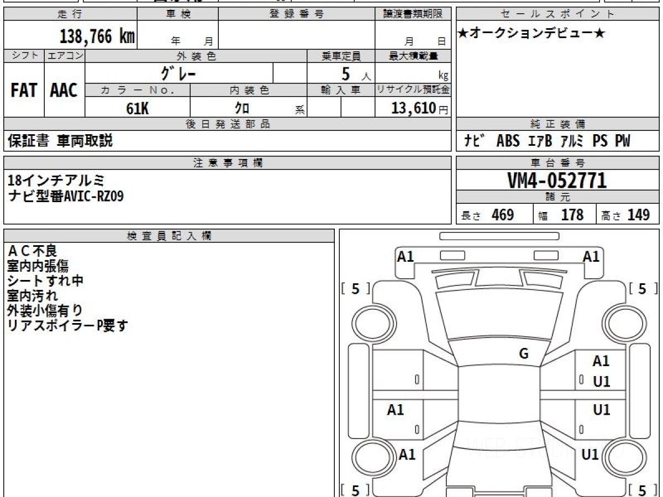The image size is (663, 497).
Task: Select the セールスポイント heading
Action: pos(558,14)
